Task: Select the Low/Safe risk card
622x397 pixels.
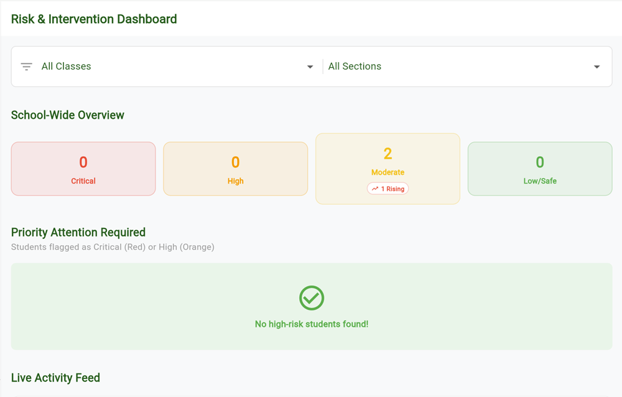Action: click(x=539, y=169)
